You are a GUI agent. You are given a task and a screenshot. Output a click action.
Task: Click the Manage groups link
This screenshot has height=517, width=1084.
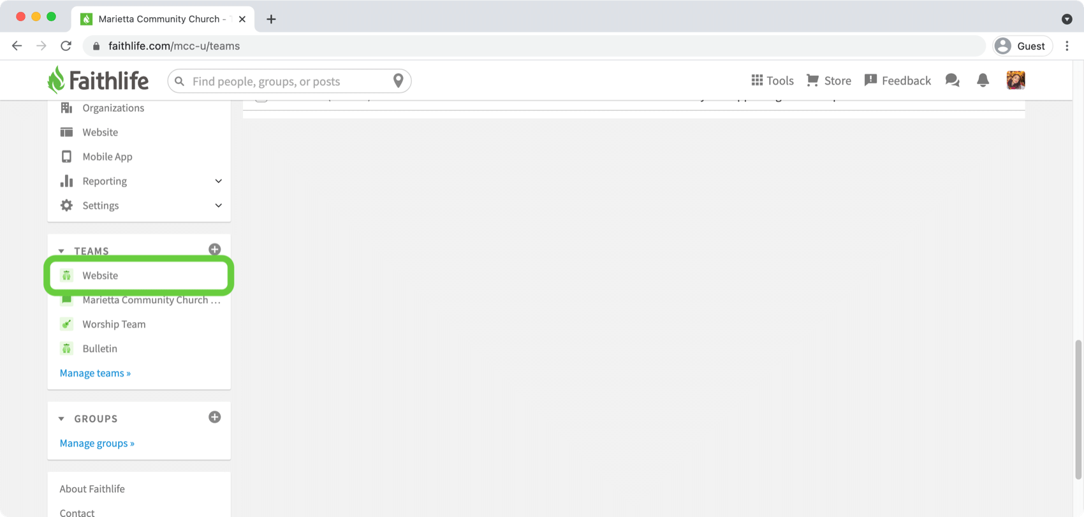tap(97, 443)
